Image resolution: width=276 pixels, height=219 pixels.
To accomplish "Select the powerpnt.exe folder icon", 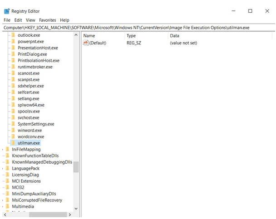I will tap(13, 41).
